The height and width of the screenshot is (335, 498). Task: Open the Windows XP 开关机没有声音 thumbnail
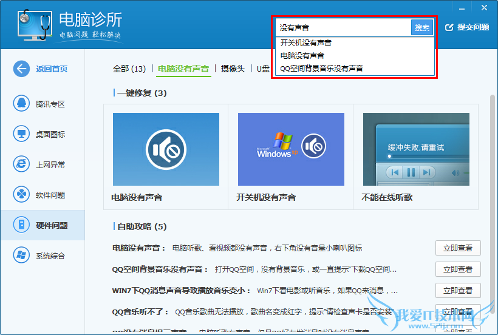[291, 149]
